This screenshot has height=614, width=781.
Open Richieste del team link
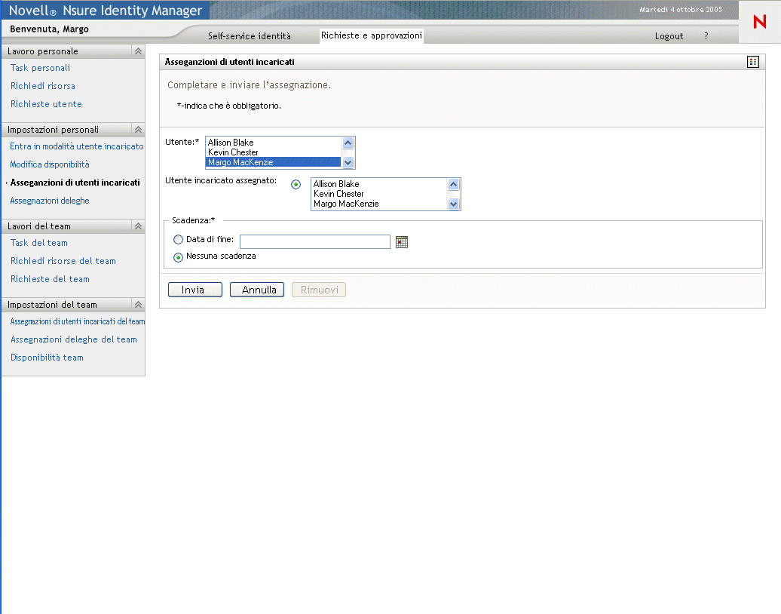[x=50, y=279]
